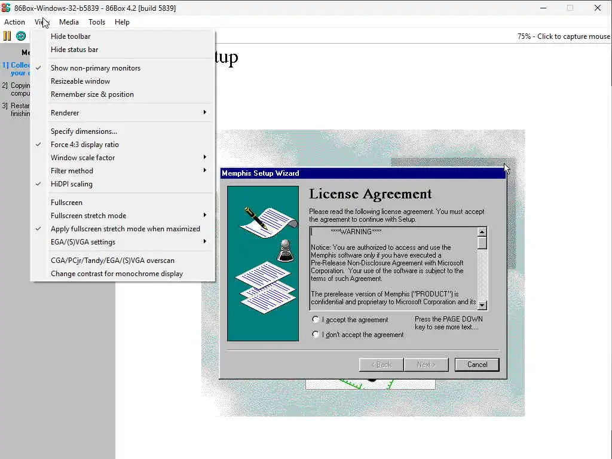Screen dimensions: 612x459
Task: Open the Media menu
Action: tap(69, 22)
